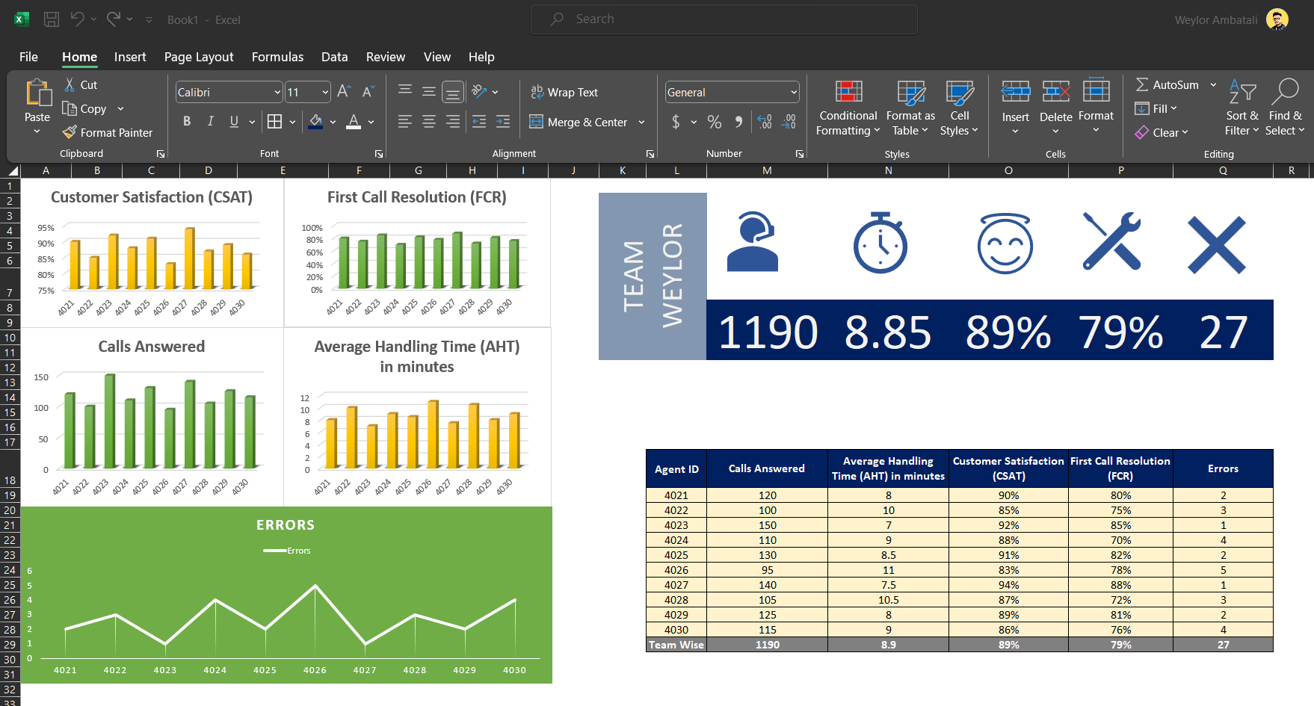Click Decrease Indent icon

pos(479,121)
